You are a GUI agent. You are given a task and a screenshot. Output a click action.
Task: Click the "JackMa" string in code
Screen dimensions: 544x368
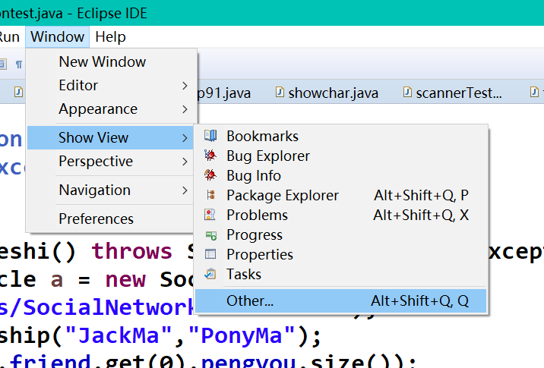tap(118, 335)
